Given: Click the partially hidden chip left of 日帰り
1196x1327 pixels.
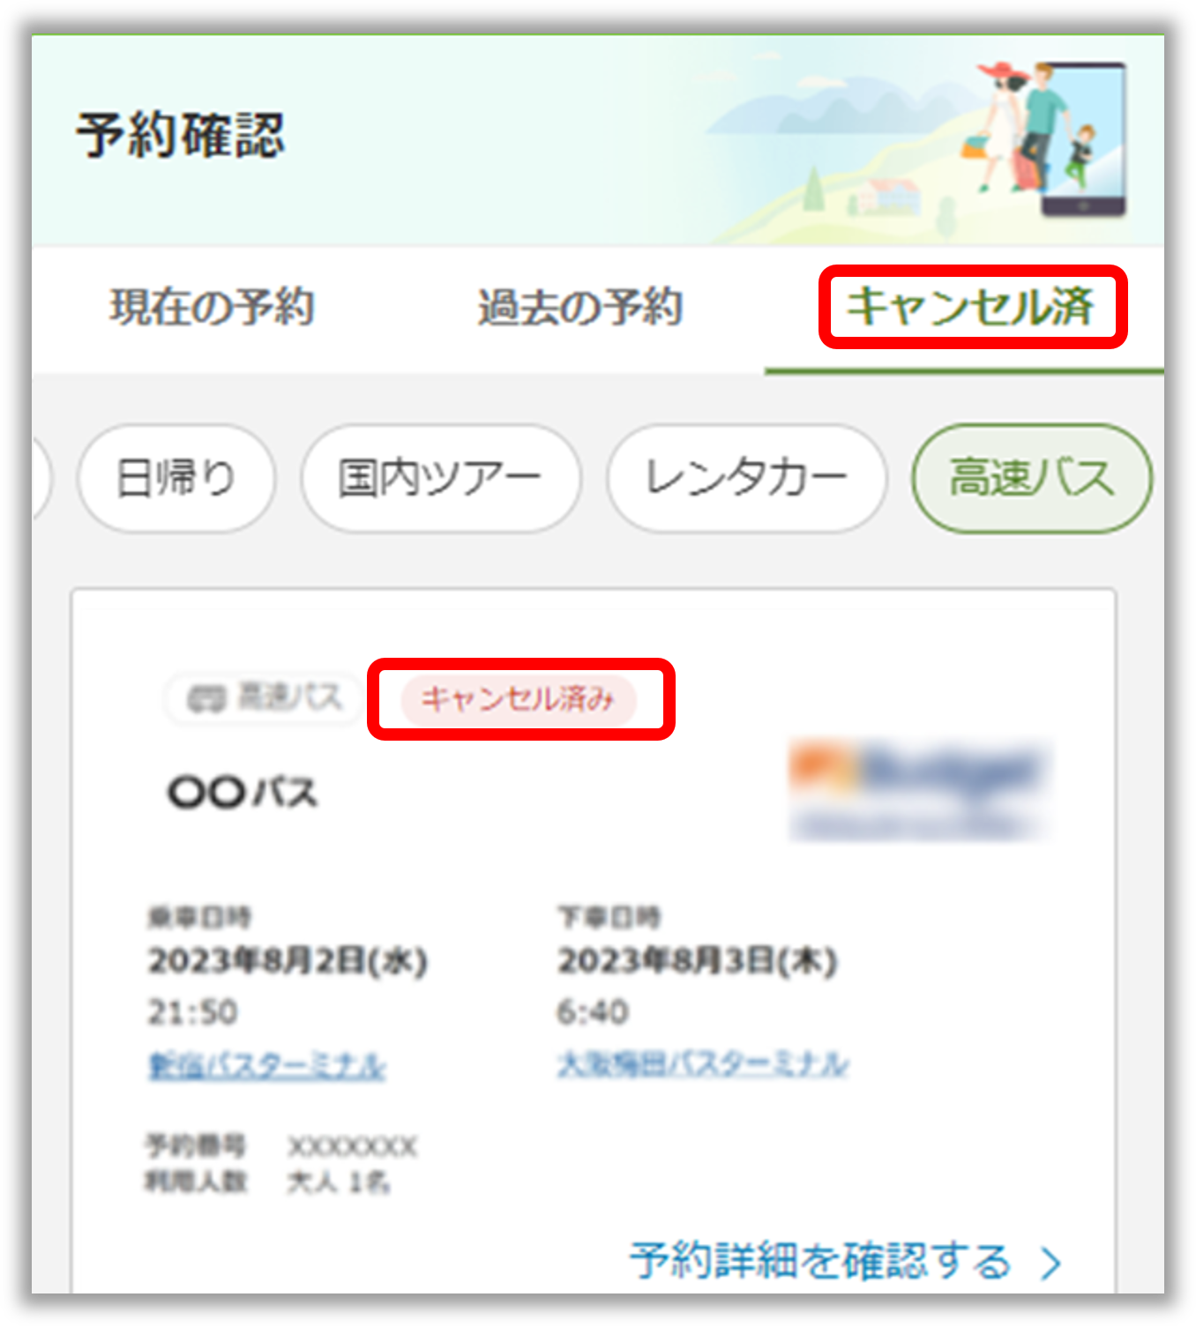Looking at the screenshot, I should 41,479.
